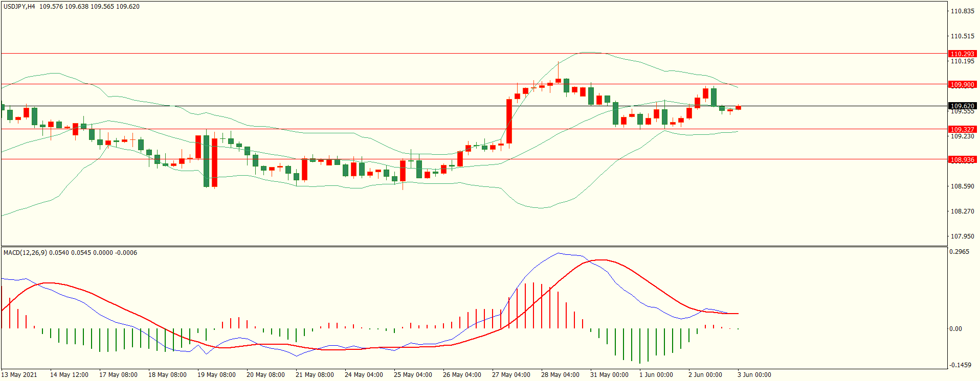Select the 3 Jun 00:00 time label

(x=754, y=375)
